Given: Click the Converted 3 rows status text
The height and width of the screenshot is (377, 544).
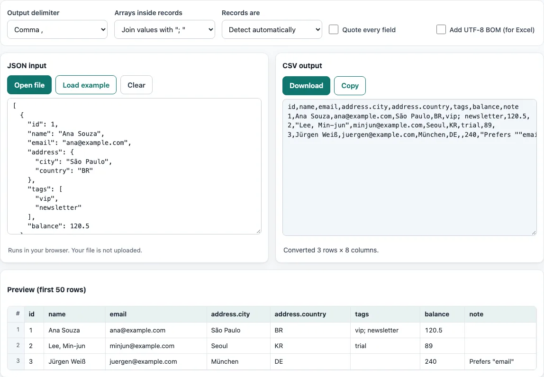Looking at the screenshot, I should (x=331, y=250).
